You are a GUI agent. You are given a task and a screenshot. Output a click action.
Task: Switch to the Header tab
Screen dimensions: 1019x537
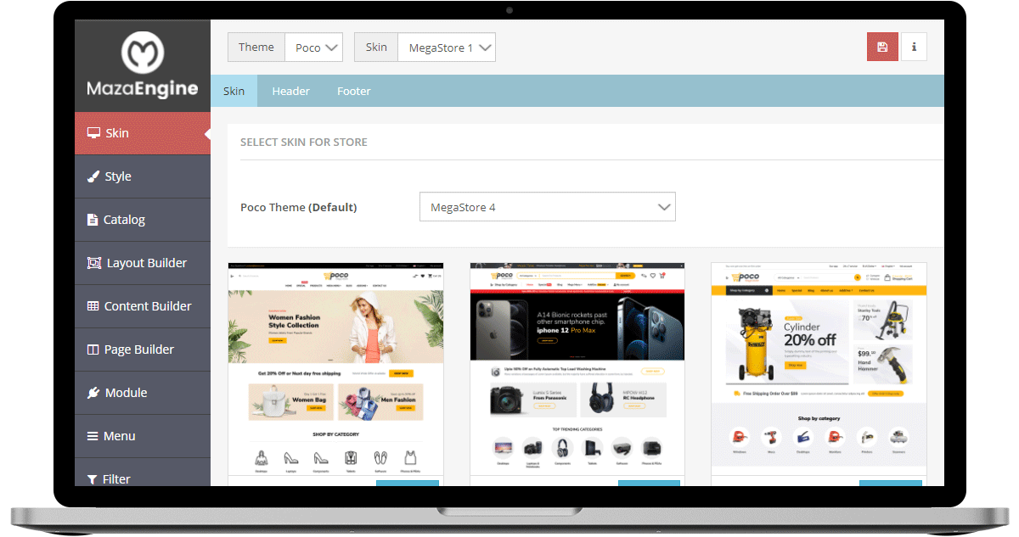(x=290, y=91)
